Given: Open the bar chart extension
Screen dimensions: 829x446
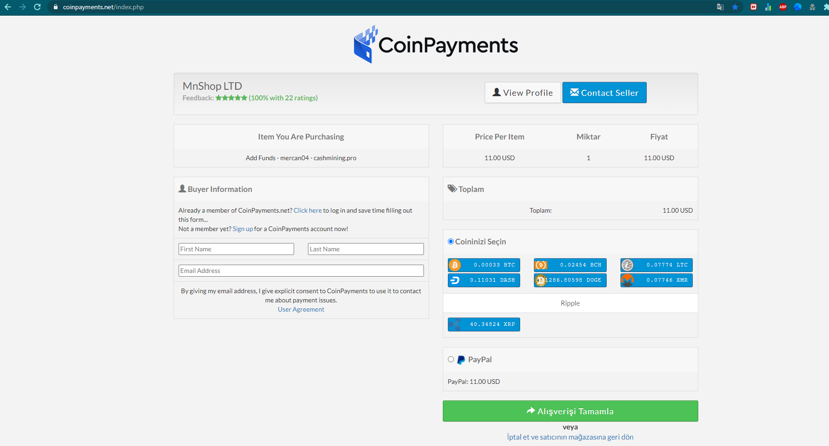Looking at the screenshot, I should (x=768, y=7).
